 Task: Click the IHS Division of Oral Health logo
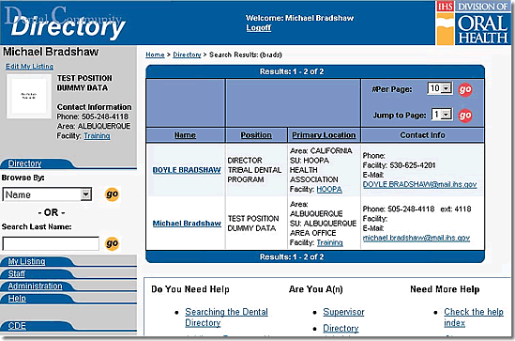[x=474, y=23]
